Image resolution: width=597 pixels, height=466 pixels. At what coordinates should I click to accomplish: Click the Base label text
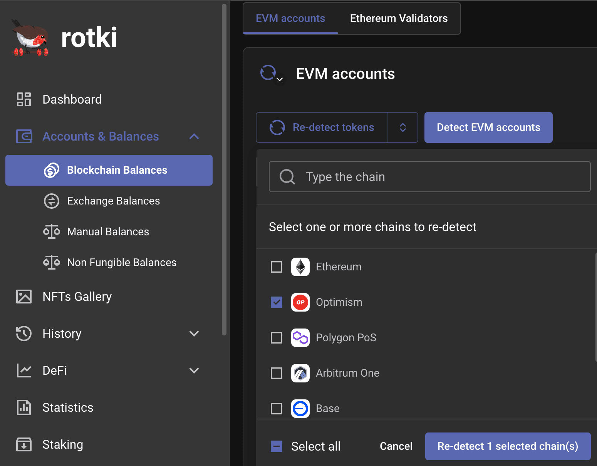tap(328, 409)
